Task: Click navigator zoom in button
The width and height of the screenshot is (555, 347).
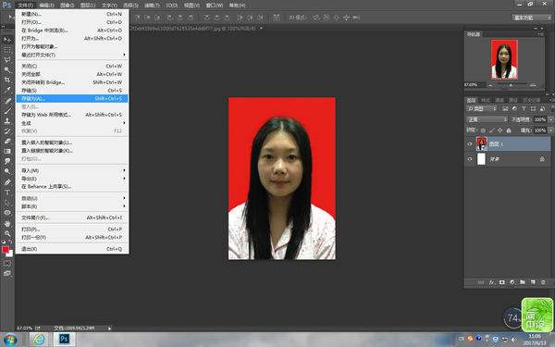Action: 533,85
